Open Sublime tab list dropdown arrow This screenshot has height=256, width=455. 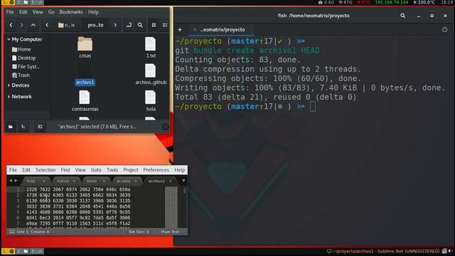[x=183, y=181]
